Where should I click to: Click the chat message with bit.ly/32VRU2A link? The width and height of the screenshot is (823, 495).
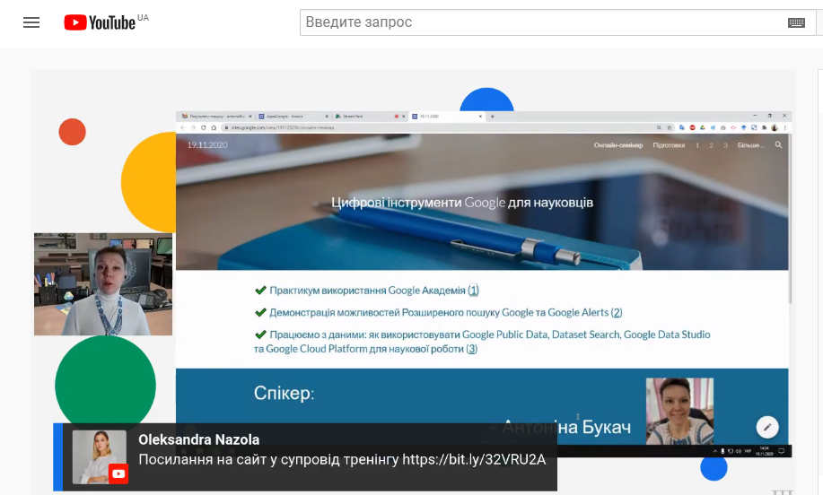pos(342,459)
